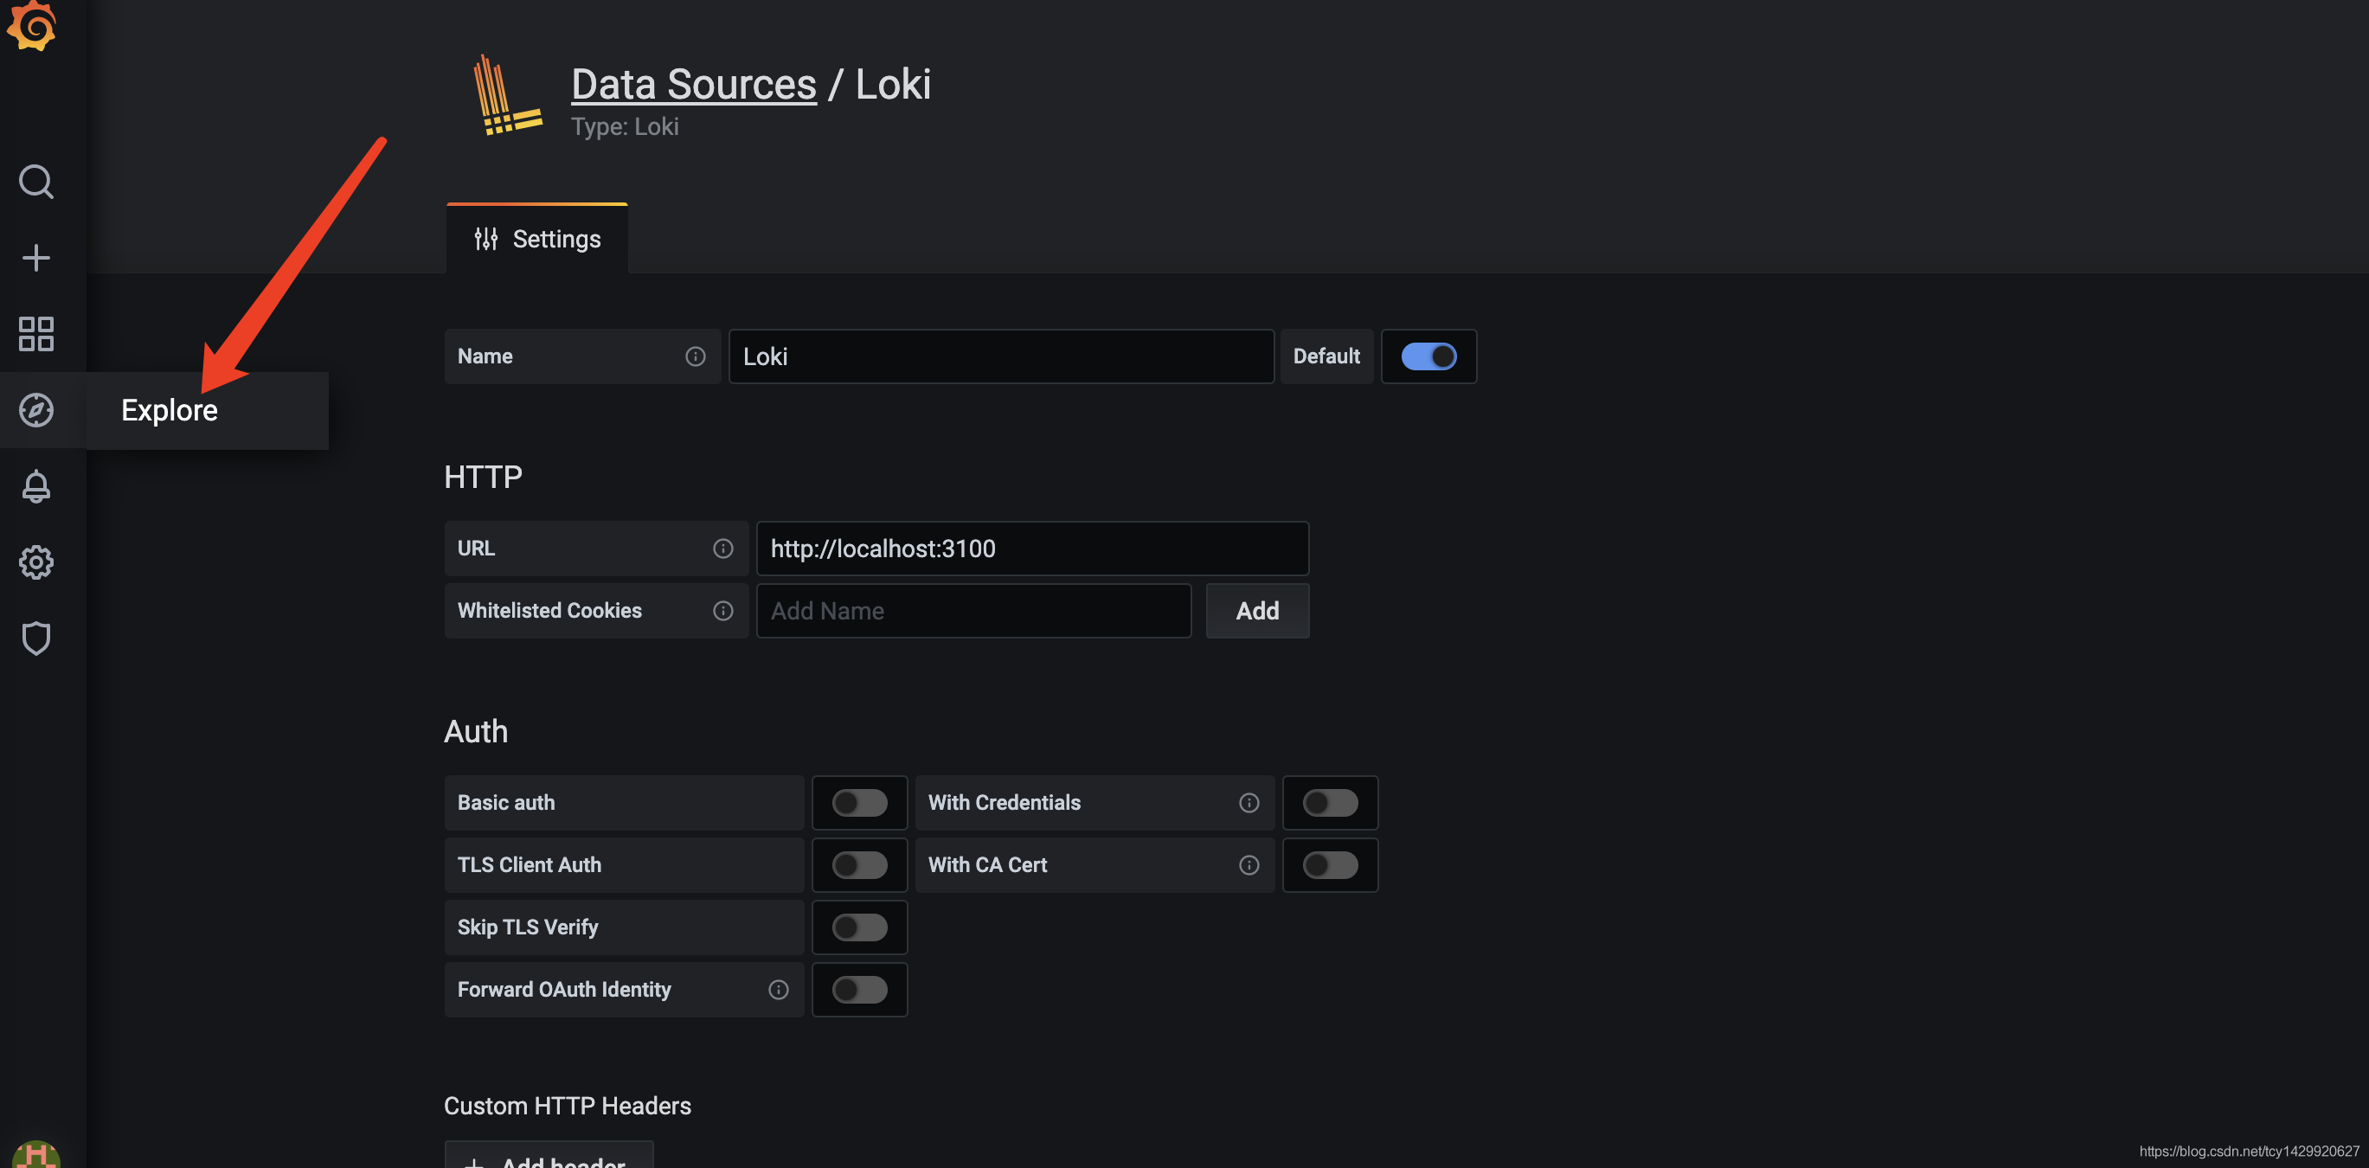Click the Server Admin shield icon
Screen dimensions: 2369x1168
pyautogui.click(x=35, y=639)
